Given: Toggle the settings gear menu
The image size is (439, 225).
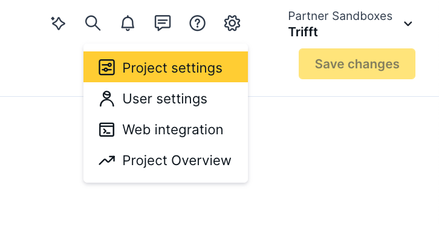Looking at the screenshot, I should coord(232,23).
